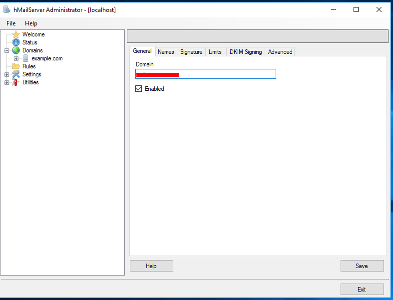
Task: Select the Advanced tab
Action: click(280, 52)
